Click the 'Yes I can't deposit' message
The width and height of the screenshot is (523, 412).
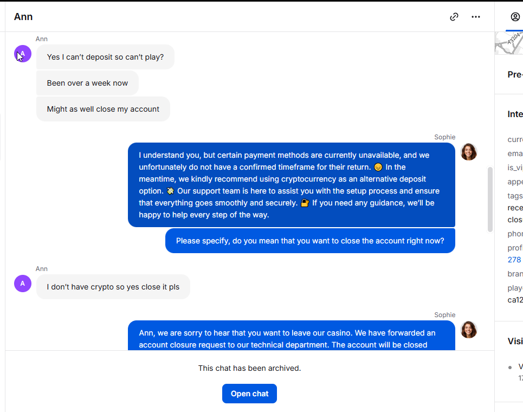click(105, 57)
